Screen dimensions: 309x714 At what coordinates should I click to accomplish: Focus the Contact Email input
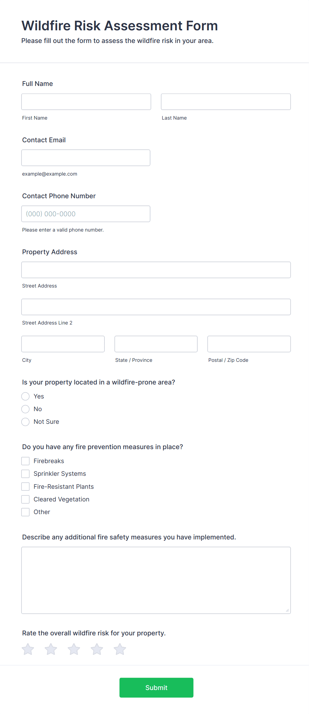(x=86, y=158)
